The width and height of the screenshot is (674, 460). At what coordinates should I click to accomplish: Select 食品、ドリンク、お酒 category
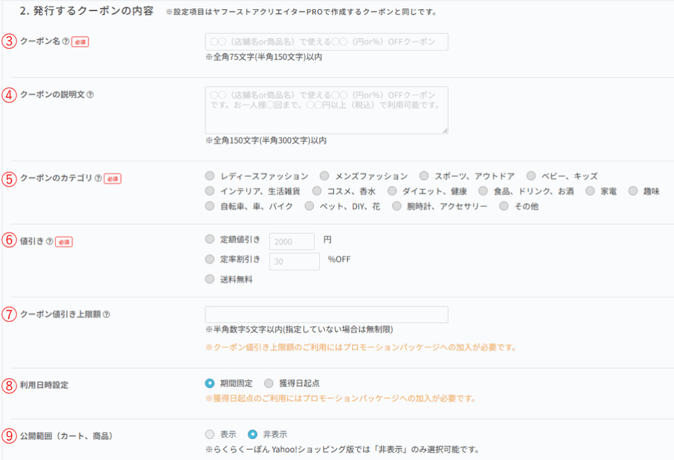483,191
